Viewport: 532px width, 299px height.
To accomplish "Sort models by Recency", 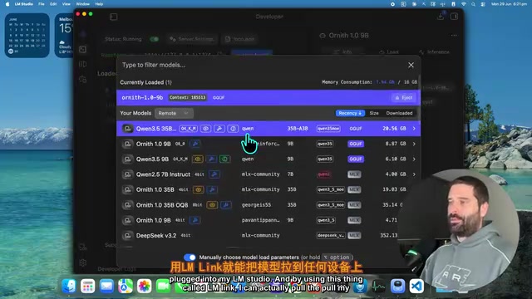I will (x=350, y=113).
